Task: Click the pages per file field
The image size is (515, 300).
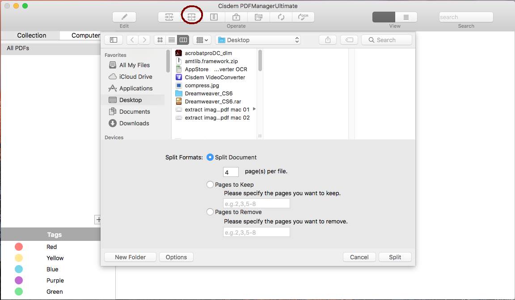Action: pyautogui.click(x=231, y=172)
